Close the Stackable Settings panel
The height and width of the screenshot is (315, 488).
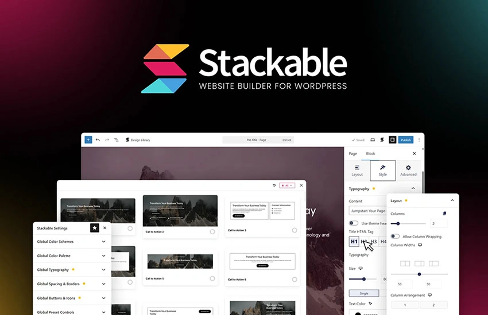(105, 228)
